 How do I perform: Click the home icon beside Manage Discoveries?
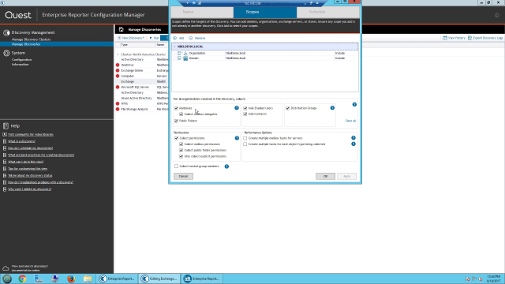point(121,29)
